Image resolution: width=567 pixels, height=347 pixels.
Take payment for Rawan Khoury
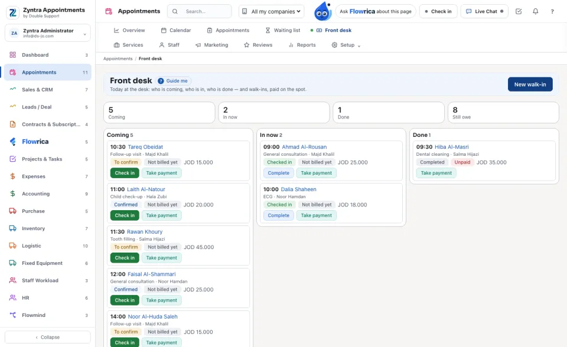click(162, 258)
